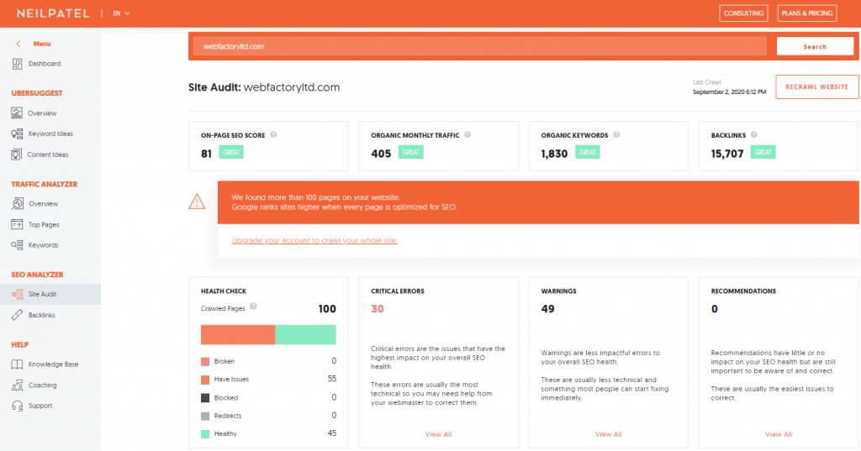The height and width of the screenshot is (451, 861).
Task: Click the Search button
Action: click(x=815, y=47)
